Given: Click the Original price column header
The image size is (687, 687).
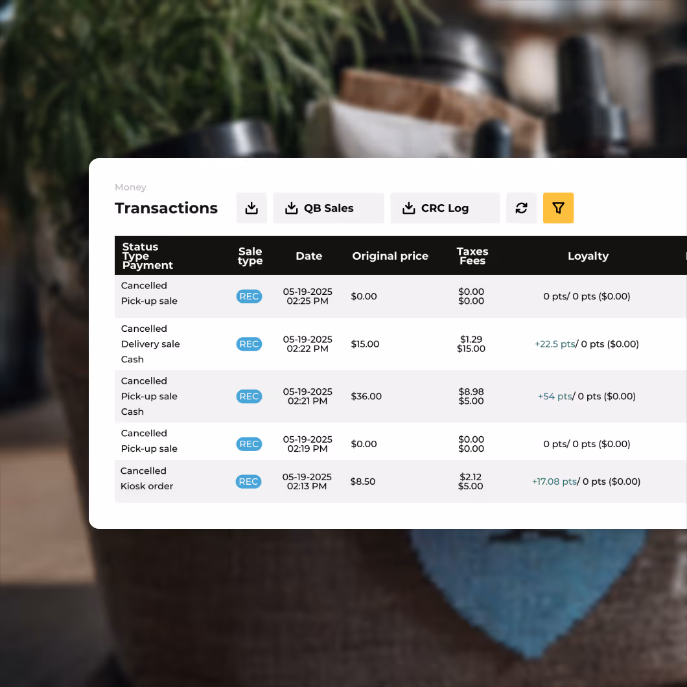Looking at the screenshot, I should click(390, 256).
